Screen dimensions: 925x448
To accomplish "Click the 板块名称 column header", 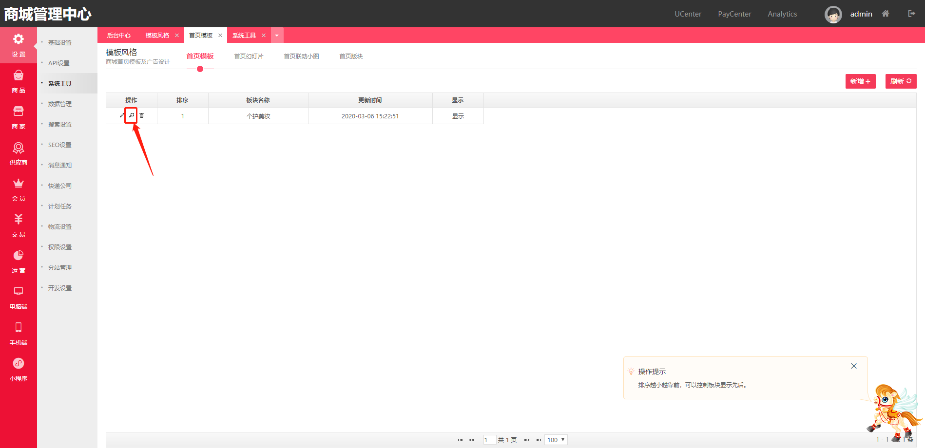I will click(258, 100).
